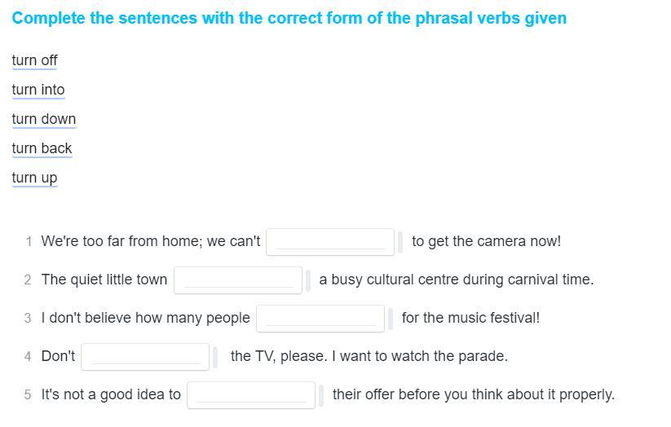Screen dimensions: 671x427
Task: Focus the blank in sentence 1 after "we can't"
Action: point(330,241)
